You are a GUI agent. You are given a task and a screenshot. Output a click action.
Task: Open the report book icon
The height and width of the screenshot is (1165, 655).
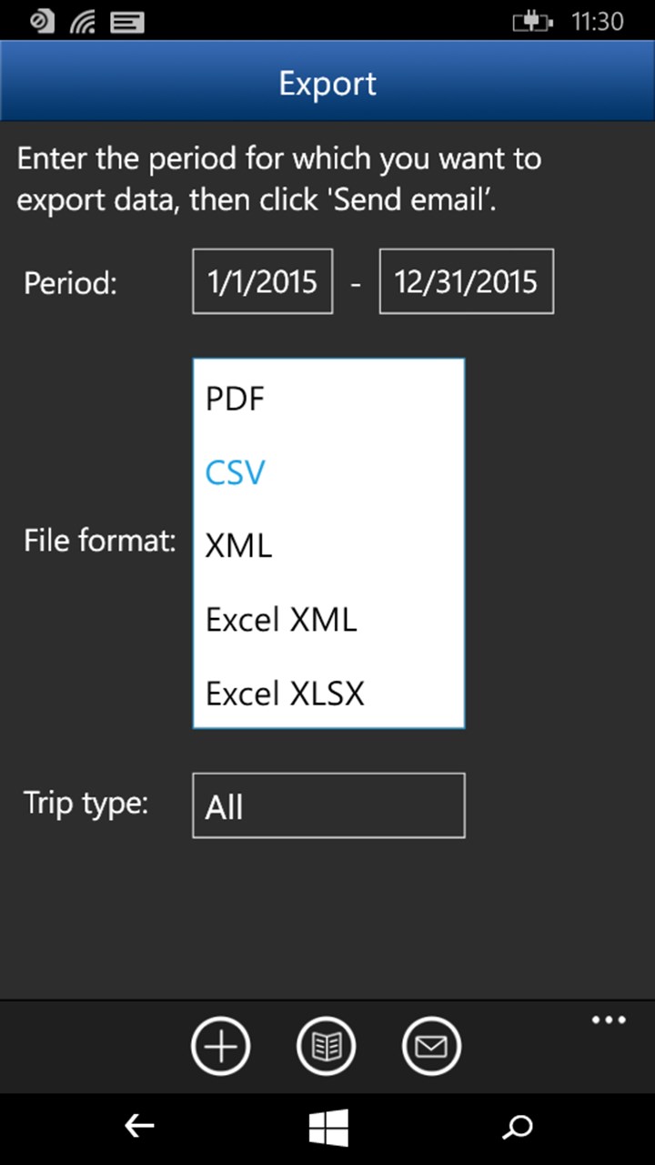pos(326,1045)
